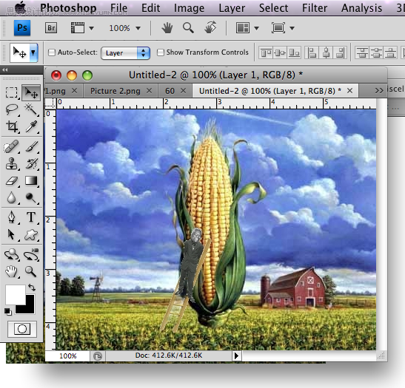Open the Move tool preset picker
The height and width of the screenshot is (388, 405).
(x=33, y=53)
